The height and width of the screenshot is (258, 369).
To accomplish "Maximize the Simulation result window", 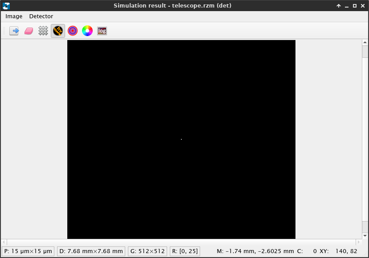I will 355,6.
